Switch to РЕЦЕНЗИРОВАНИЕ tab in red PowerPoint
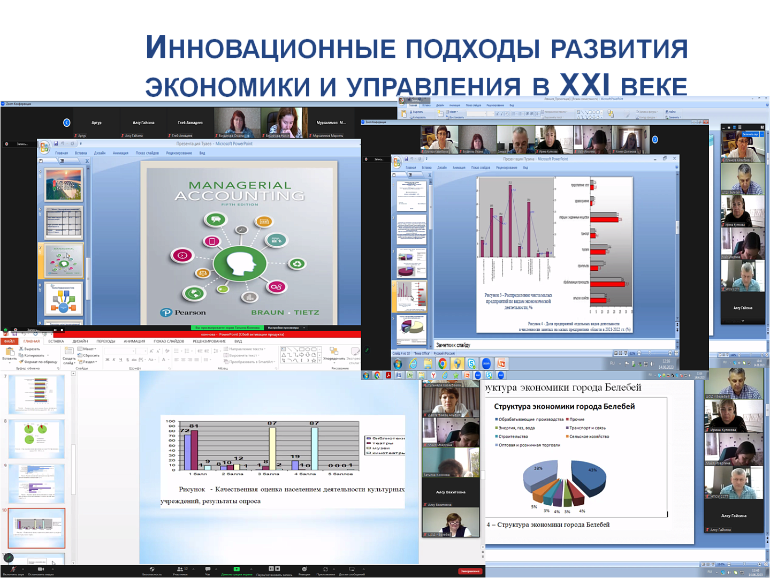The width and height of the screenshot is (770, 578). [x=209, y=341]
